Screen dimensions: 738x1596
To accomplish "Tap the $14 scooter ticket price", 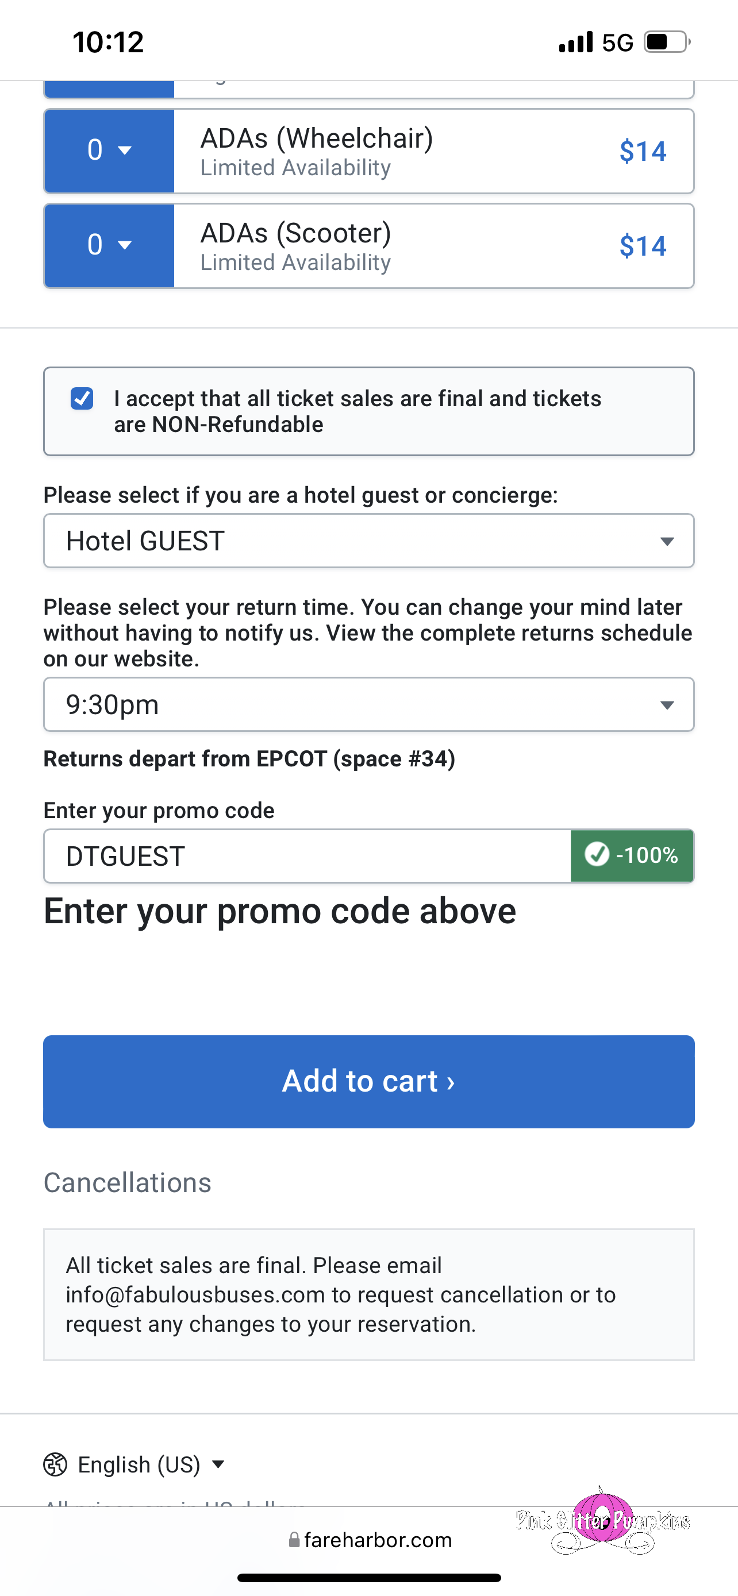I will 643,246.
